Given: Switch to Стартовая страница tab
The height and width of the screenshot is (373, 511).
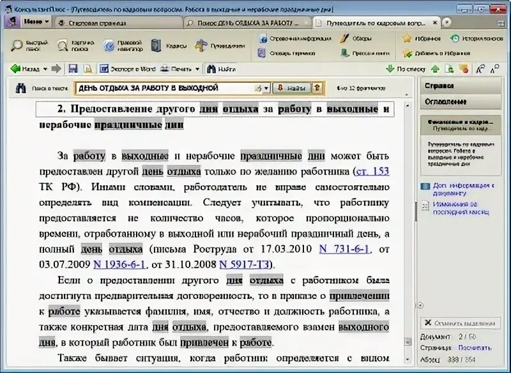Looking at the screenshot, I should pos(119,23).
